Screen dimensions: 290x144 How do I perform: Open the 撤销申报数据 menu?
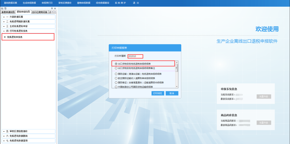[x=84, y=3]
